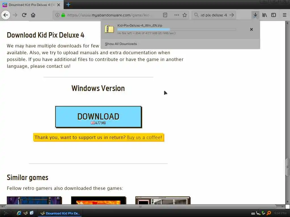Reload the page with the refresh icon
290x217 pixels.
point(24,15)
